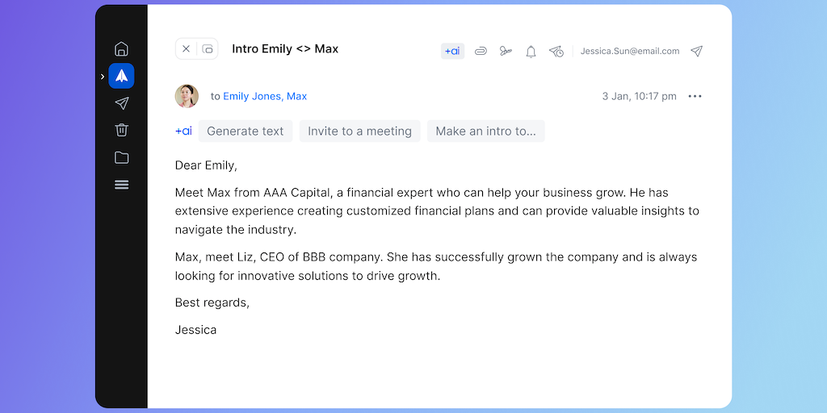Image resolution: width=827 pixels, height=413 pixels.
Task: Attach a file with the paperclip icon
Action: click(481, 51)
